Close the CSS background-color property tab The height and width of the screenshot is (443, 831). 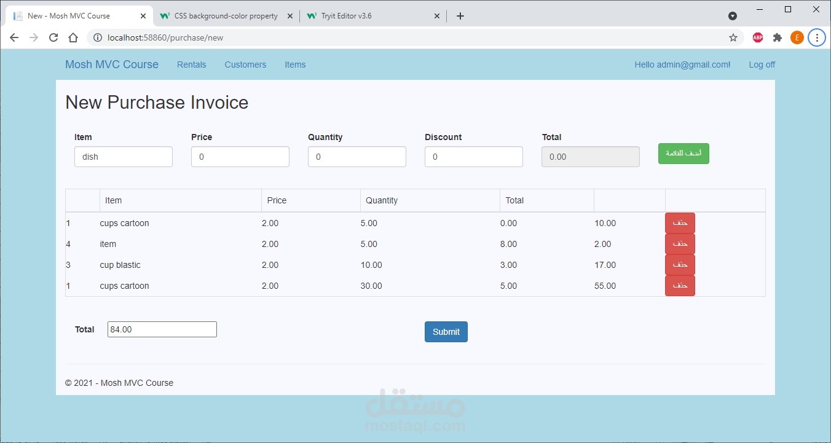coord(289,16)
